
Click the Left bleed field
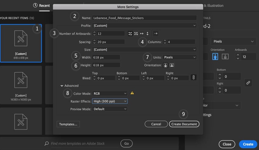(155, 78)
